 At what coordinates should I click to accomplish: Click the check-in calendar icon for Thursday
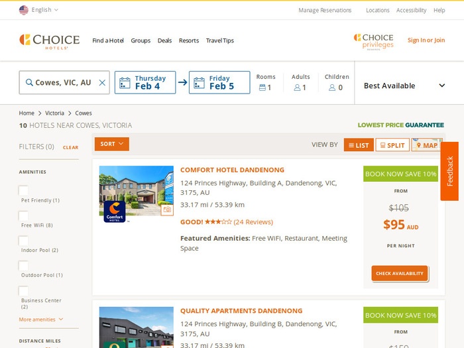pos(125,83)
